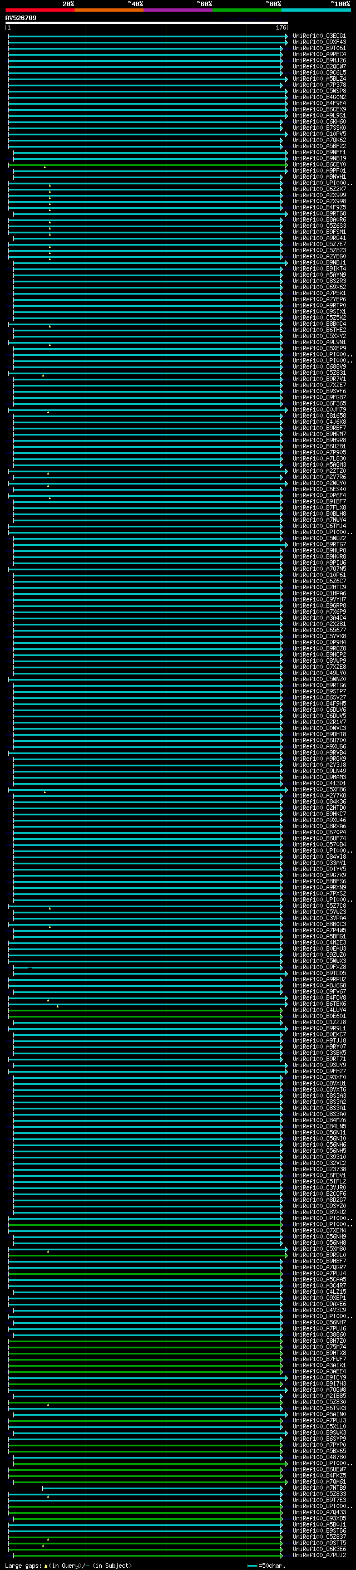Select the UniRef100_B9R9L1 label
Image resolution: width=356 pixels, height=1570 pixels.
coord(319,1028)
